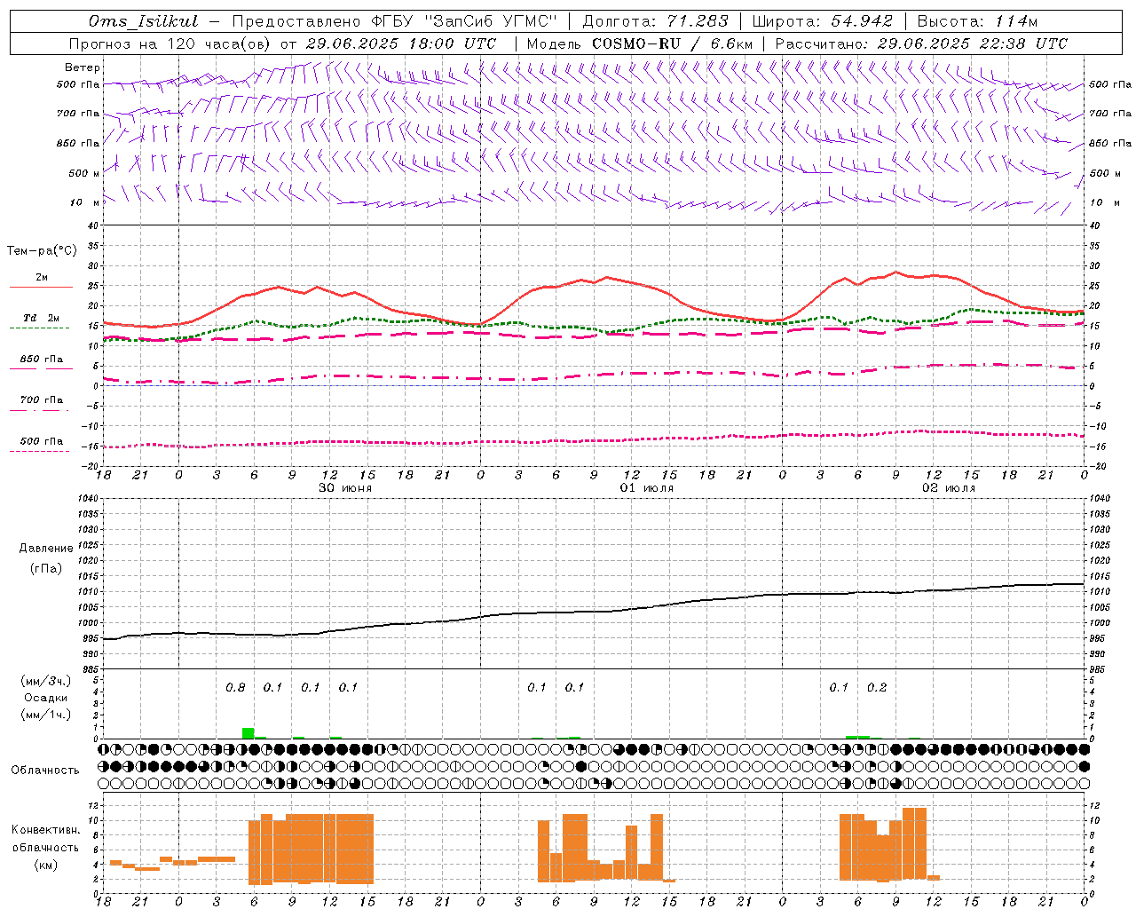Click the (км) convective cloud unit label
This screenshot has height=909, width=1136.
46,865
